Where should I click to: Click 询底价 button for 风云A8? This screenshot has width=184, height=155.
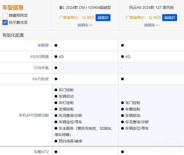169,18
